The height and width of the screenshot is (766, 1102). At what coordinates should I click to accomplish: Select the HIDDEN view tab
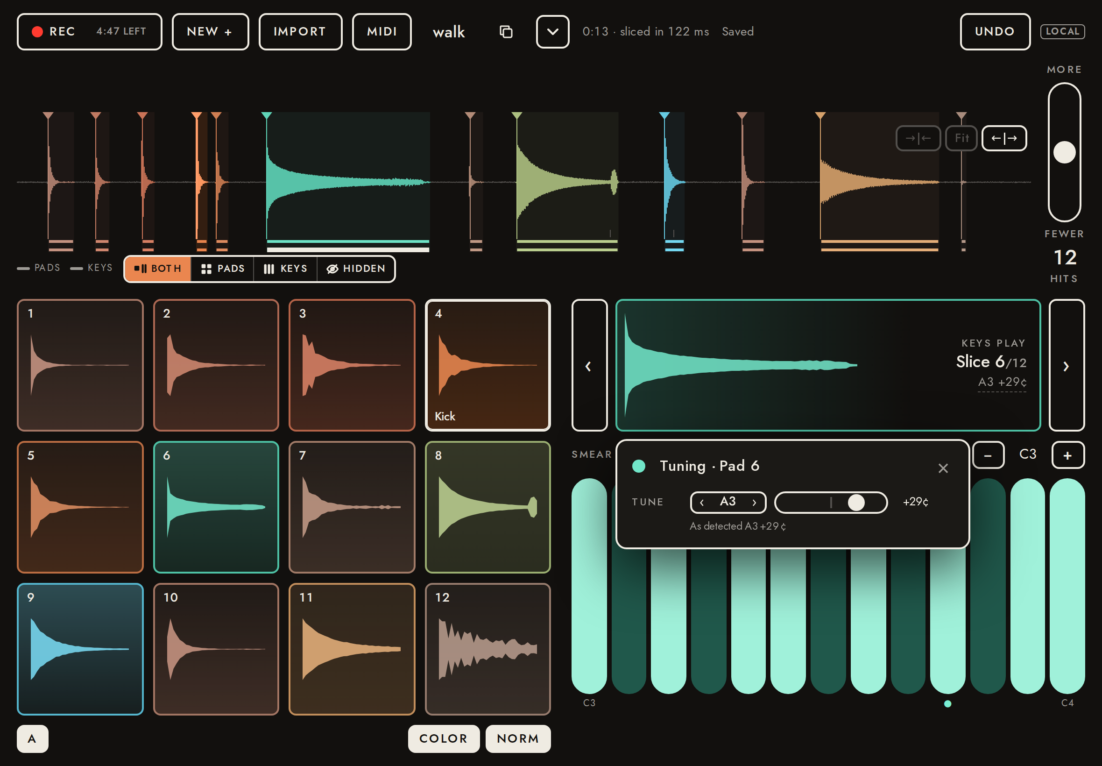click(x=356, y=269)
